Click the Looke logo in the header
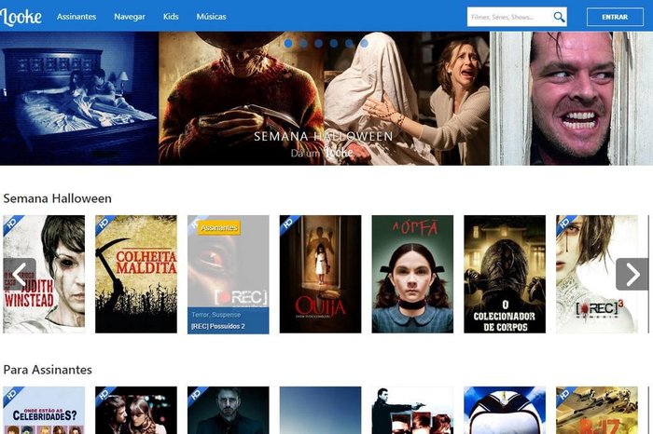 pyautogui.click(x=21, y=17)
